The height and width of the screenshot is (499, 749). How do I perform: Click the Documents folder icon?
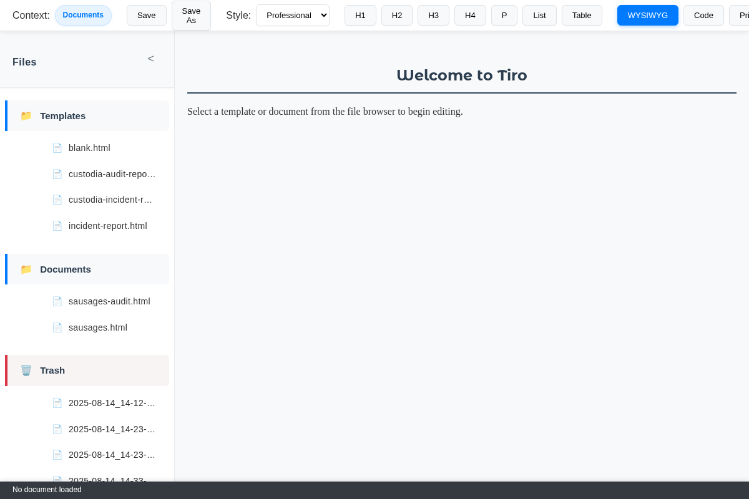26,269
